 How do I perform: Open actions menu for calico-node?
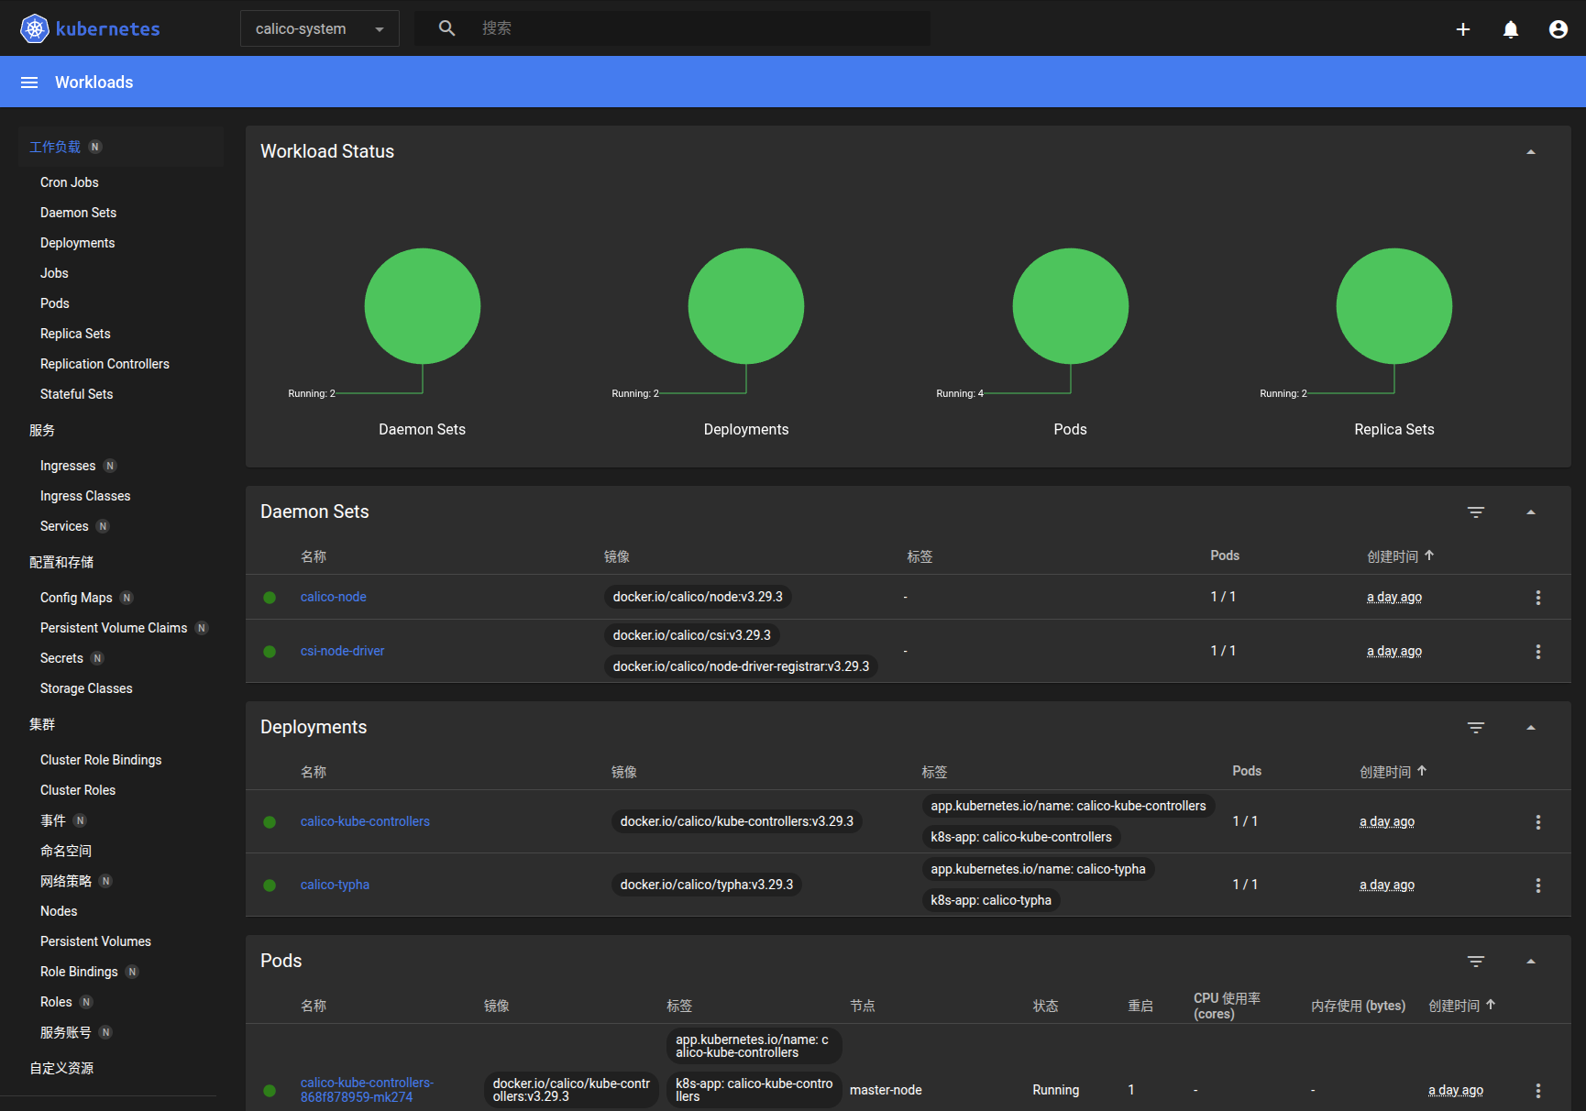pyautogui.click(x=1538, y=598)
